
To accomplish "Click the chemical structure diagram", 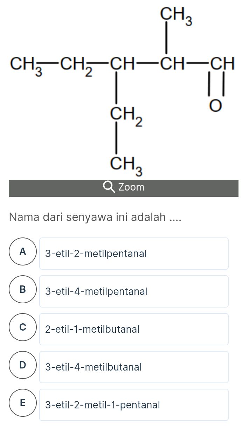I will tap(123, 88).
